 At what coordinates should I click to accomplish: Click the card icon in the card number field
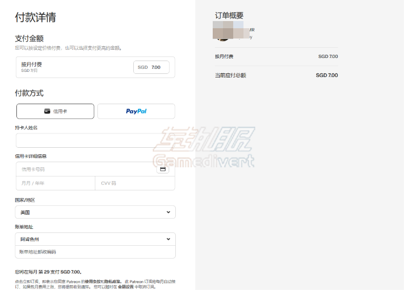163,169
